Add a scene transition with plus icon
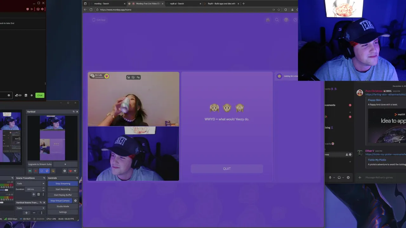 click(34, 194)
